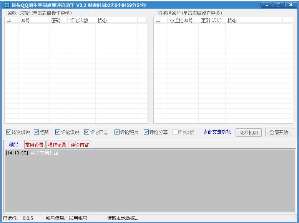The height and width of the screenshot is (223, 299).
Task: Switch to the 输出 tab
Action: [13, 144]
